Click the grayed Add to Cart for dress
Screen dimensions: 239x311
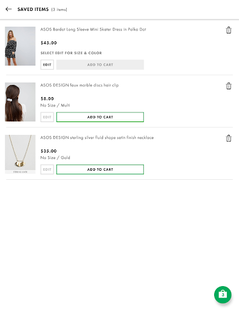point(100,64)
